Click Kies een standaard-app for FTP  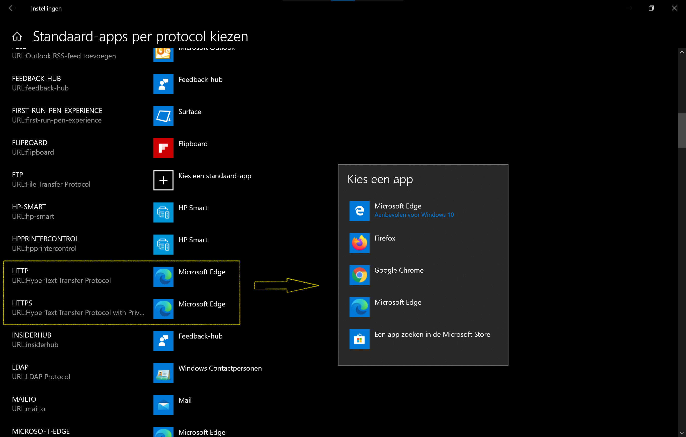click(x=163, y=180)
